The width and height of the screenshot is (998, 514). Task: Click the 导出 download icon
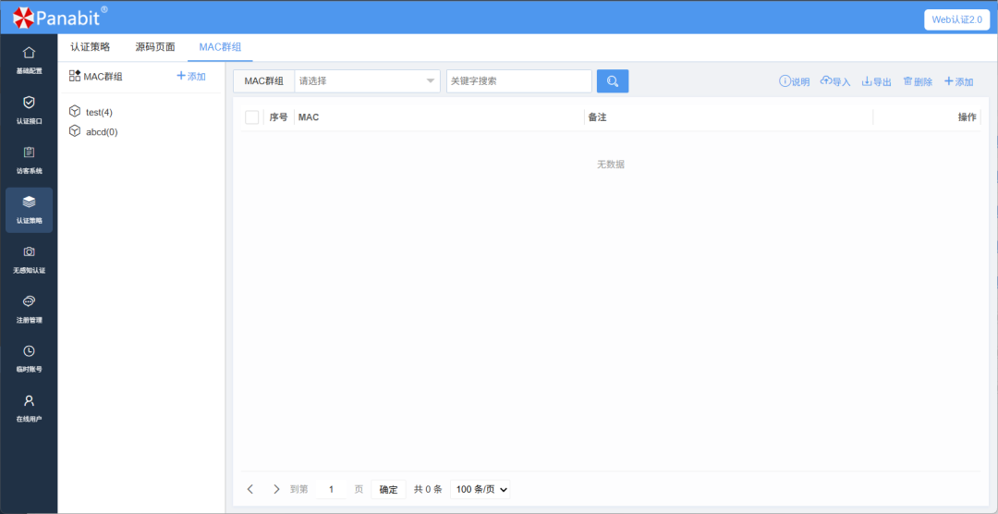tap(866, 80)
